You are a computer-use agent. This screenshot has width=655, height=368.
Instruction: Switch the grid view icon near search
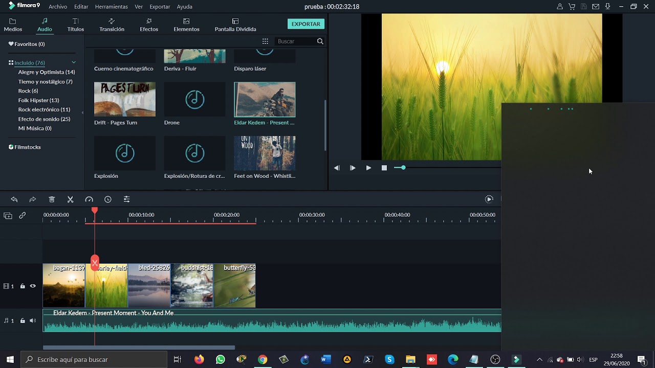(x=265, y=41)
